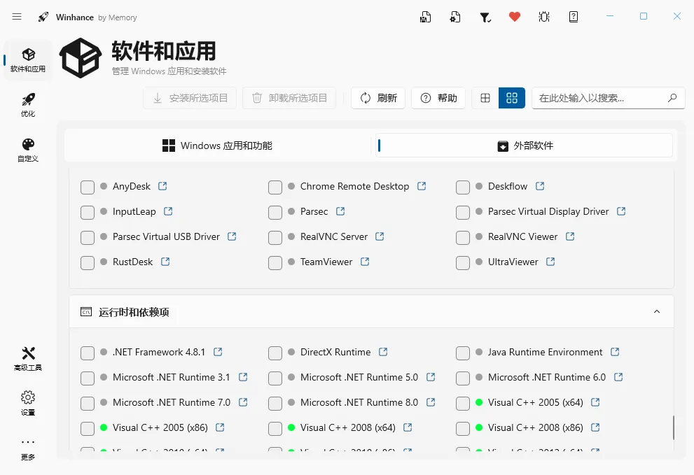Click the filter funnel icon
694x475 pixels.
pos(485,17)
